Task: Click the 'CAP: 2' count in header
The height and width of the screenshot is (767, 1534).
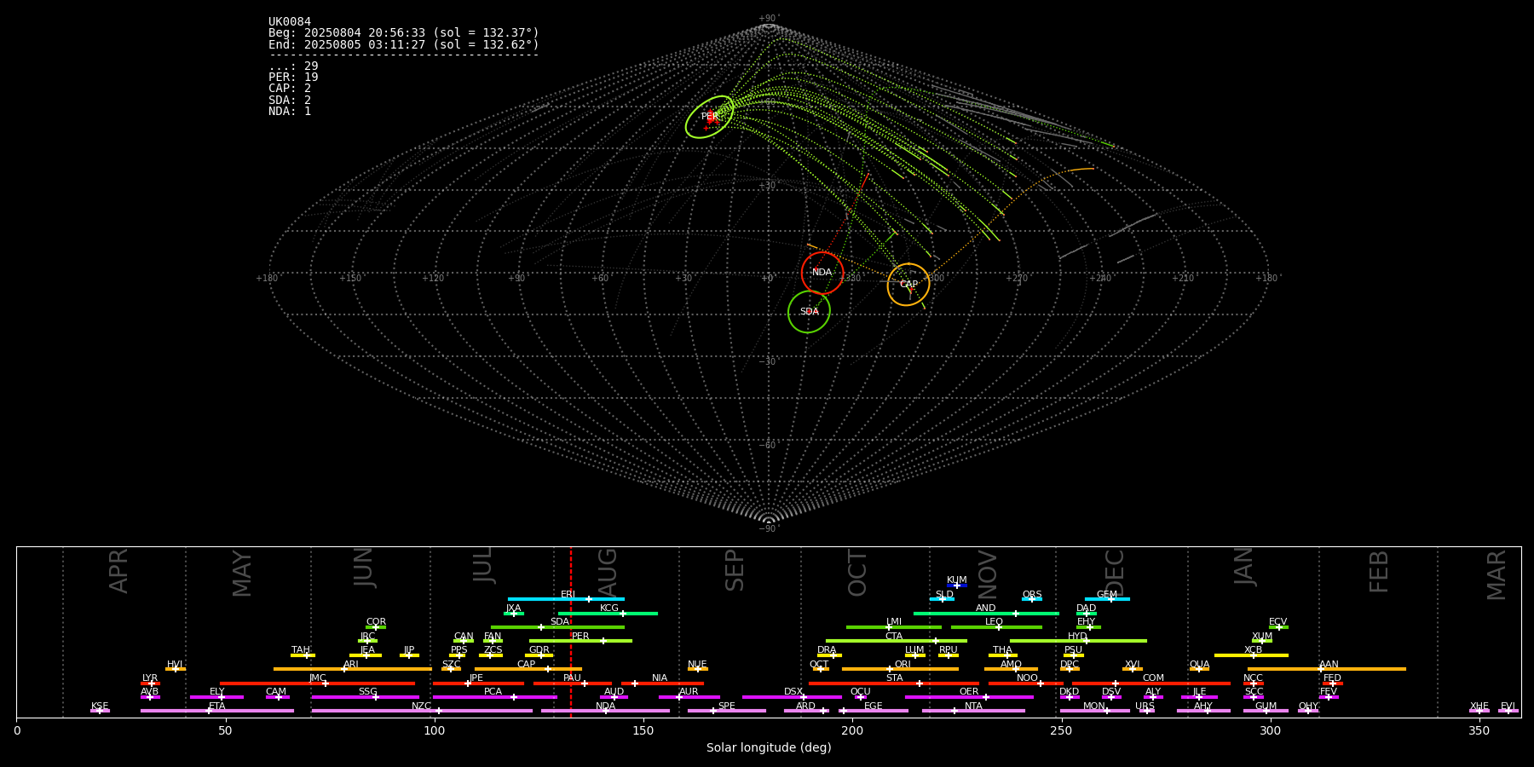Action: tap(290, 89)
